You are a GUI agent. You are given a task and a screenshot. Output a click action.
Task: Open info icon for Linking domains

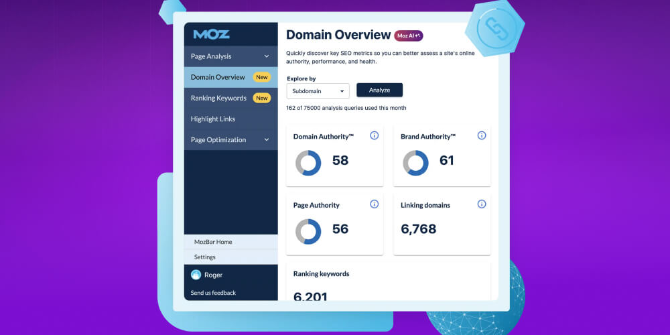[482, 204]
